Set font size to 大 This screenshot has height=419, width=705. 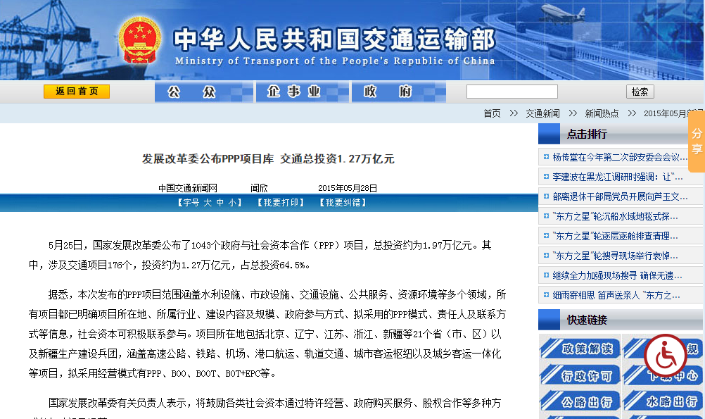[208, 203]
